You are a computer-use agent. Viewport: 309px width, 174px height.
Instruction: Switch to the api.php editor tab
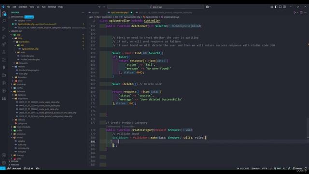[x=95, y=13]
